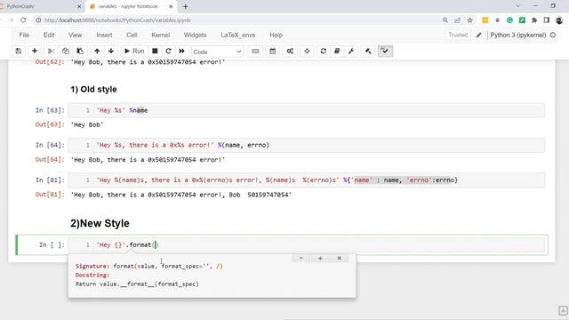Save notebook with the floppy disk icon
569x320 pixels.
coord(19,52)
